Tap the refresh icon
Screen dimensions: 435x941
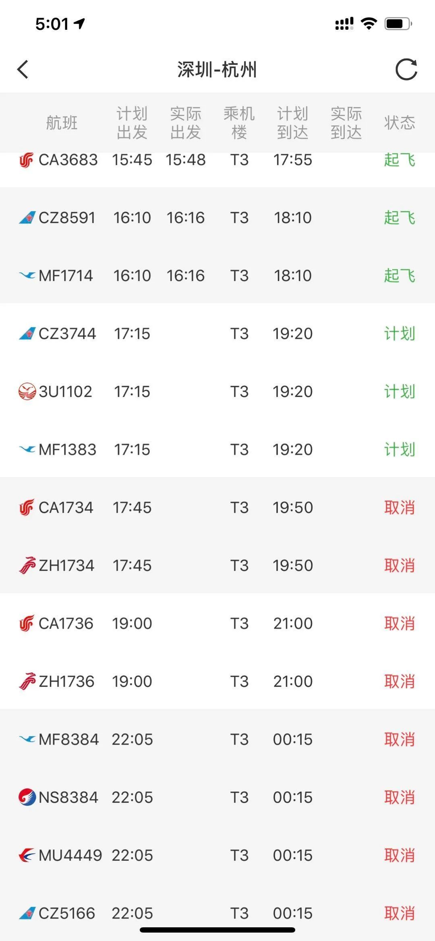tap(406, 70)
